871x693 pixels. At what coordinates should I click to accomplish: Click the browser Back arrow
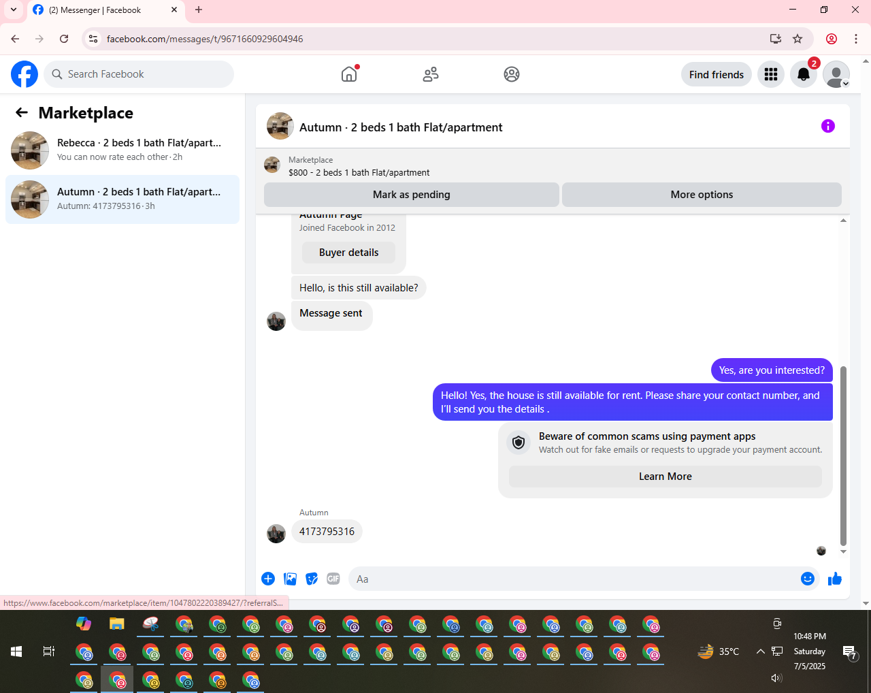click(x=15, y=39)
